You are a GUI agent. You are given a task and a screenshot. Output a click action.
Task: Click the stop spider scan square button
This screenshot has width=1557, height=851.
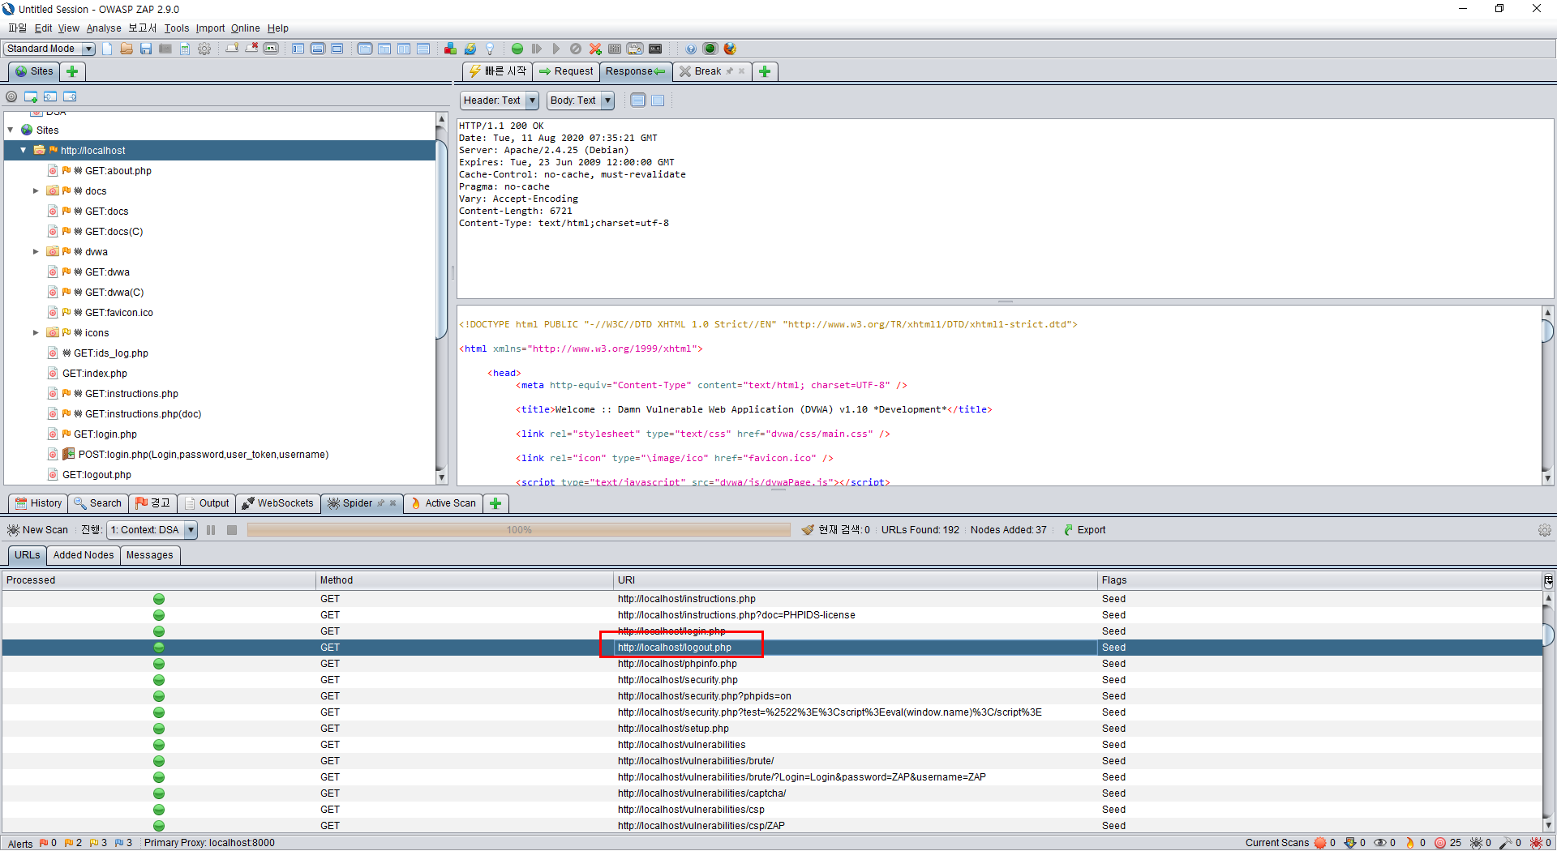232,530
